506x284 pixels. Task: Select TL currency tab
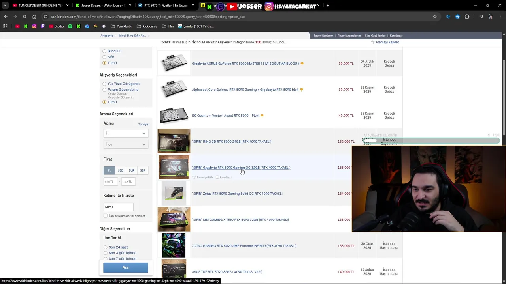[109, 170]
